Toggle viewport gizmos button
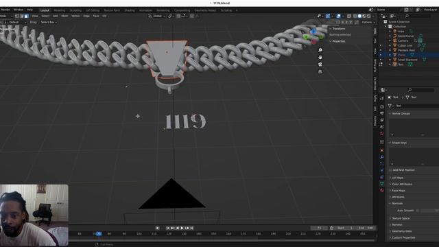Image resolution: width=439 pixels, height=247 pixels. click(328, 16)
